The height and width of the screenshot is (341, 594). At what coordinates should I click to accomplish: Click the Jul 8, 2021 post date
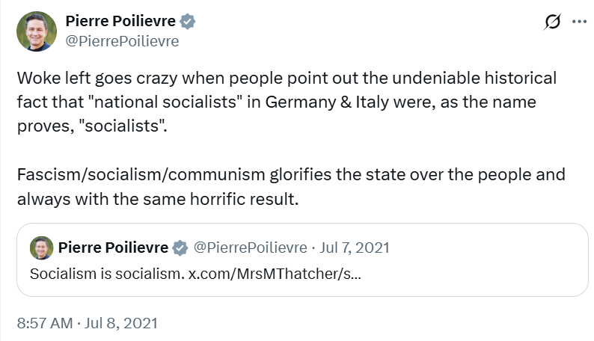tap(120, 325)
